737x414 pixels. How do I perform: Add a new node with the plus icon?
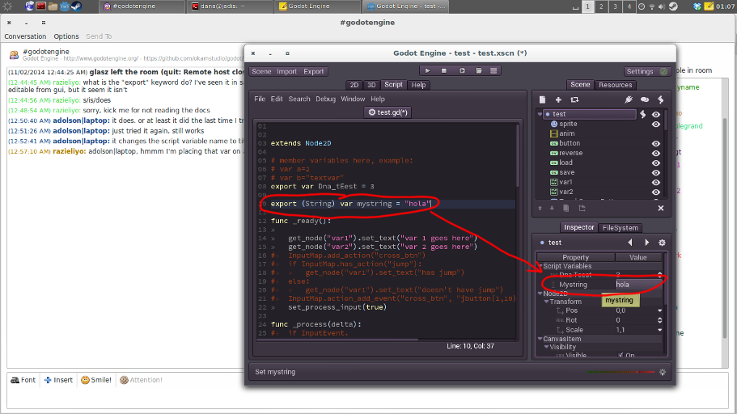point(558,99)
